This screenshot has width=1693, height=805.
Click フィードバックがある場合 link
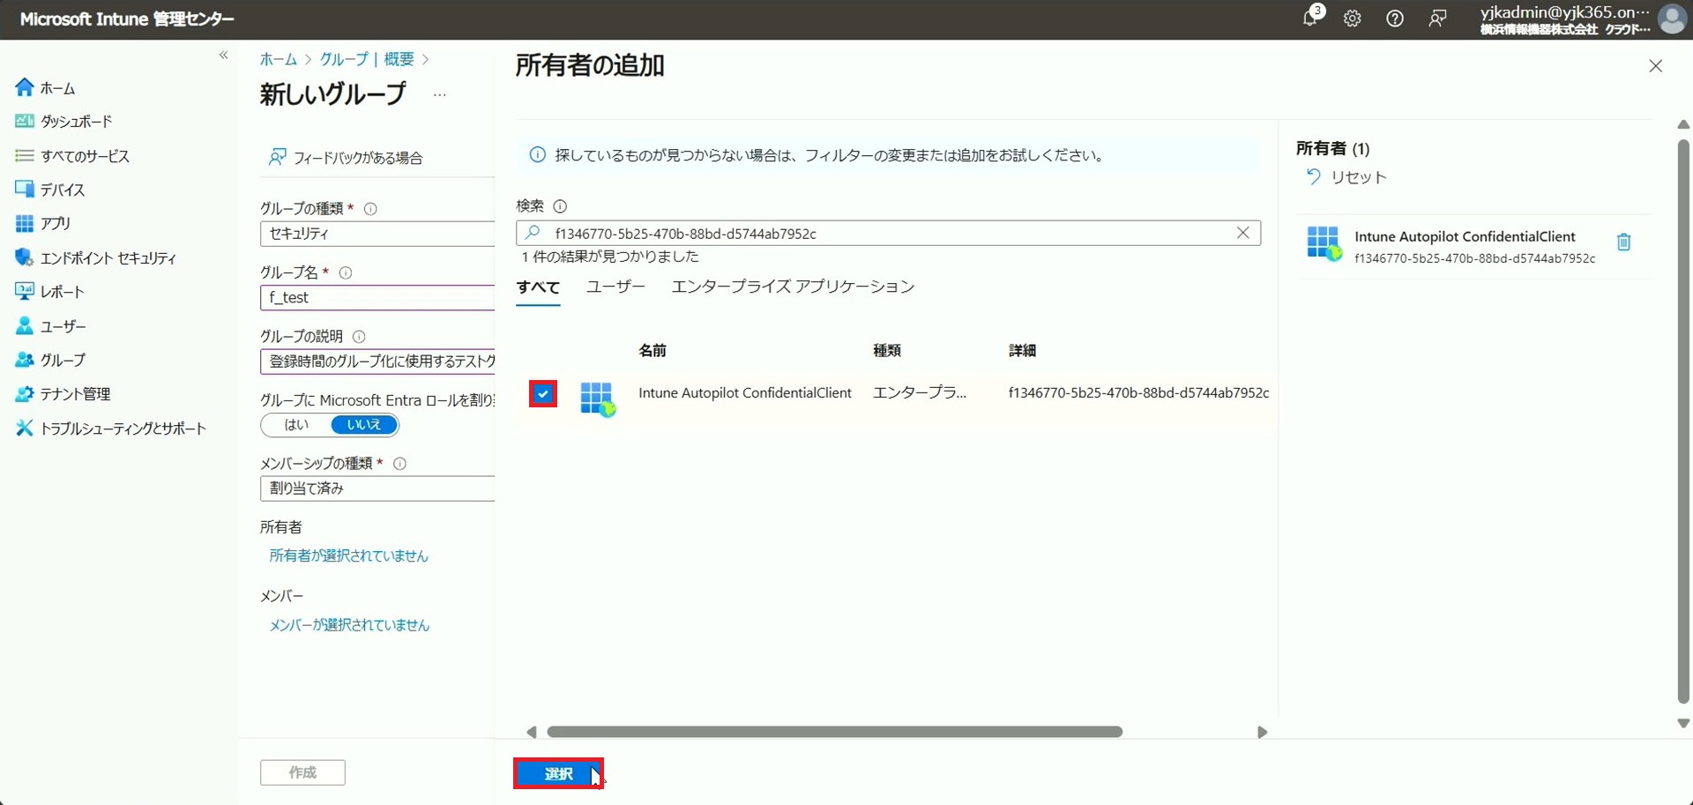pos(346,157)
